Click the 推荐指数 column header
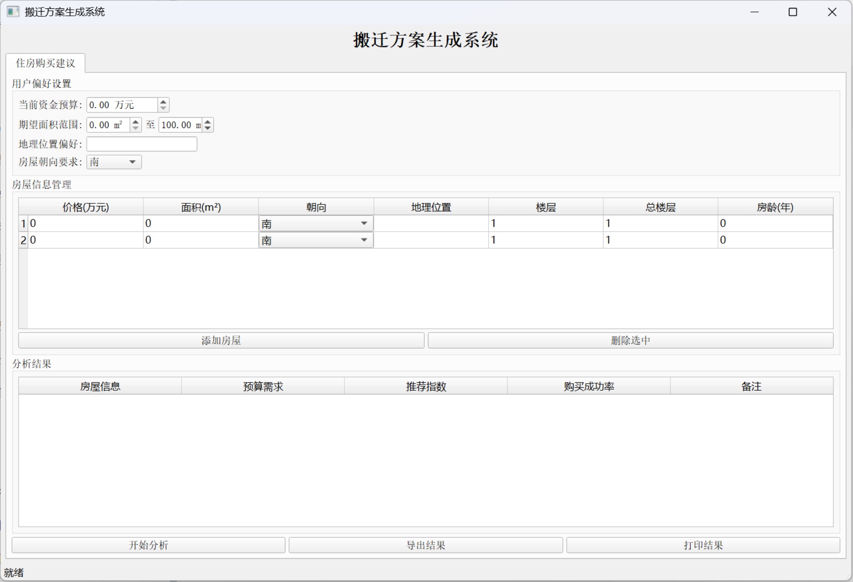 (x=426, y=386)
